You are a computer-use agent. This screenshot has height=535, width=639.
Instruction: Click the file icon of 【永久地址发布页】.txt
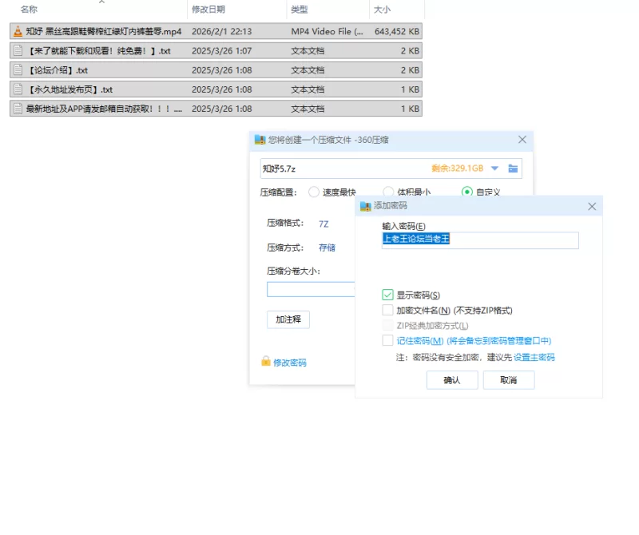point(18,89)
